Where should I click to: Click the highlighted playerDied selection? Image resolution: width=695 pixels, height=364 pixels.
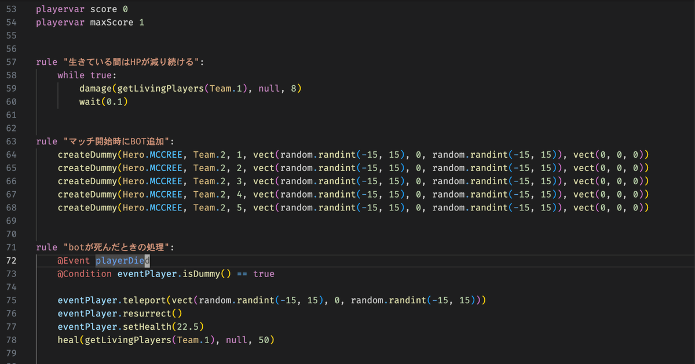pos(121,260)
